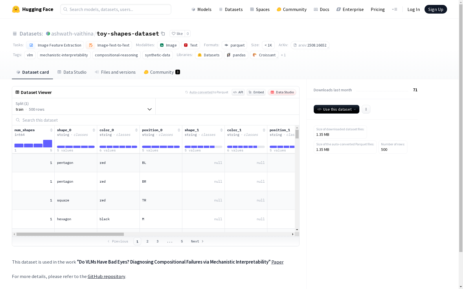Image resolution: width=463 pixels, height=289 pixels.
Task: Sort the position_0 column
Action: [179, 130]
